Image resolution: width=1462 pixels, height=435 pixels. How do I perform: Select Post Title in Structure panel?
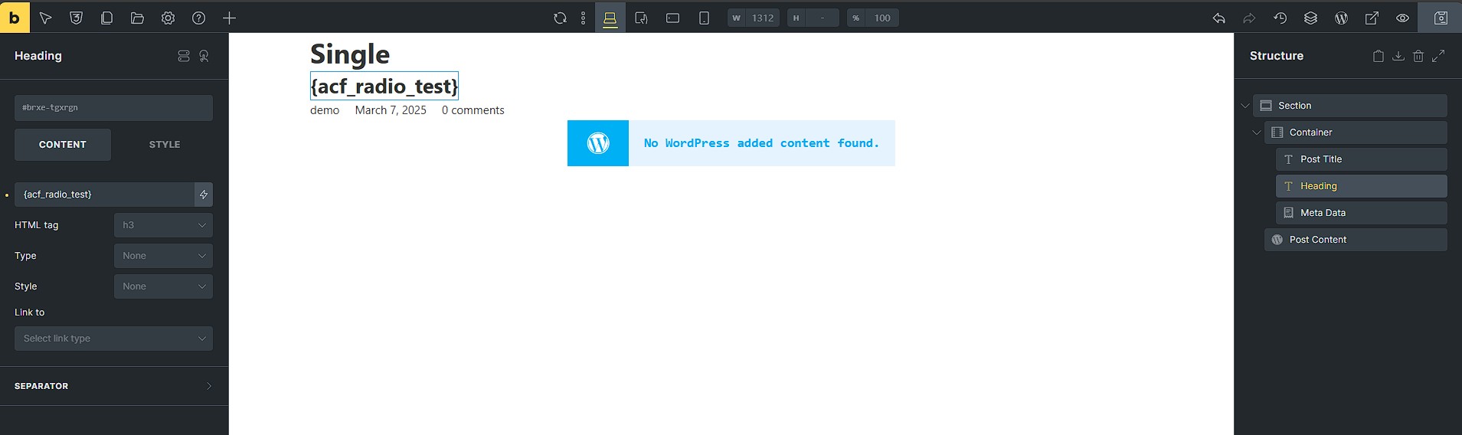point(1361,159)
